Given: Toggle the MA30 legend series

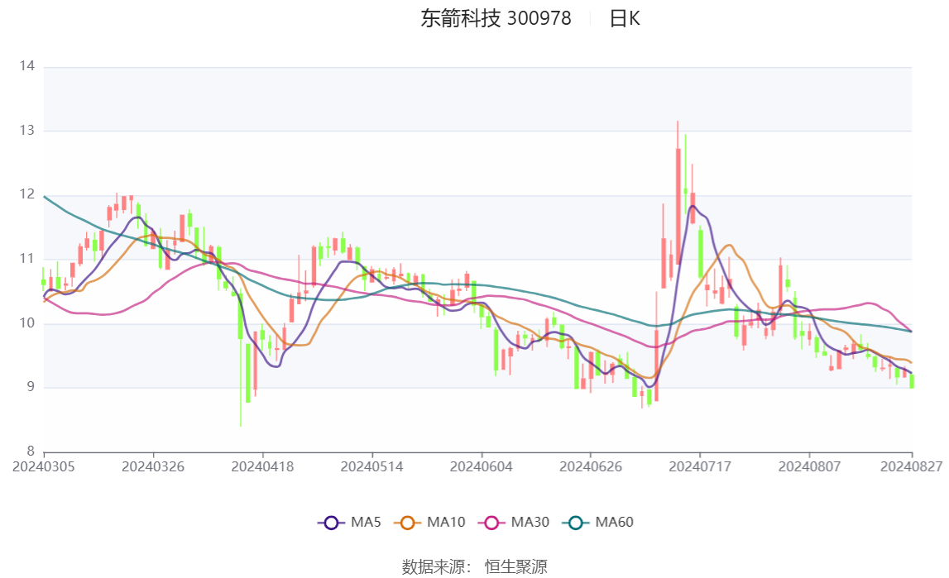Looking at the screenshot, I should (x=514, y=523).
